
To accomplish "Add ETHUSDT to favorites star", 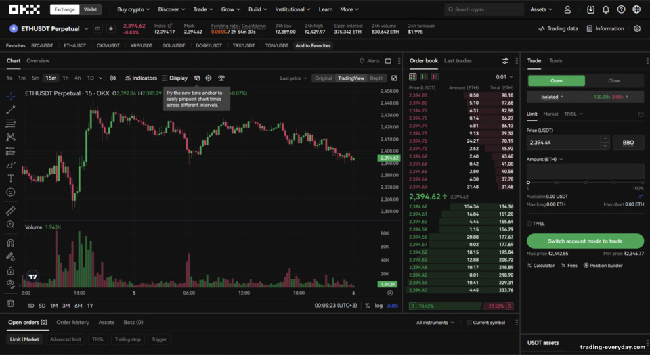I will [x=110, y=28].
